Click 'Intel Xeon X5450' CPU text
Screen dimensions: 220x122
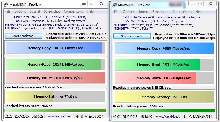click(142, 17)
